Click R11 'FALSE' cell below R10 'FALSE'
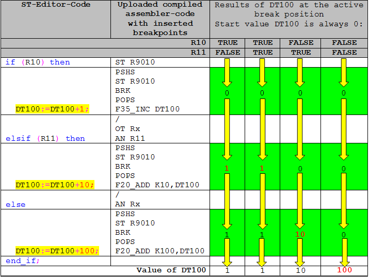Image resolution: width=369 pixels, height=277 pixels. [x=344, y=53]
